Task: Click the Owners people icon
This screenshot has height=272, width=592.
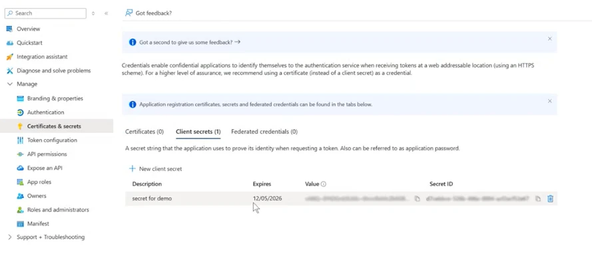Action: coord(21,196)
